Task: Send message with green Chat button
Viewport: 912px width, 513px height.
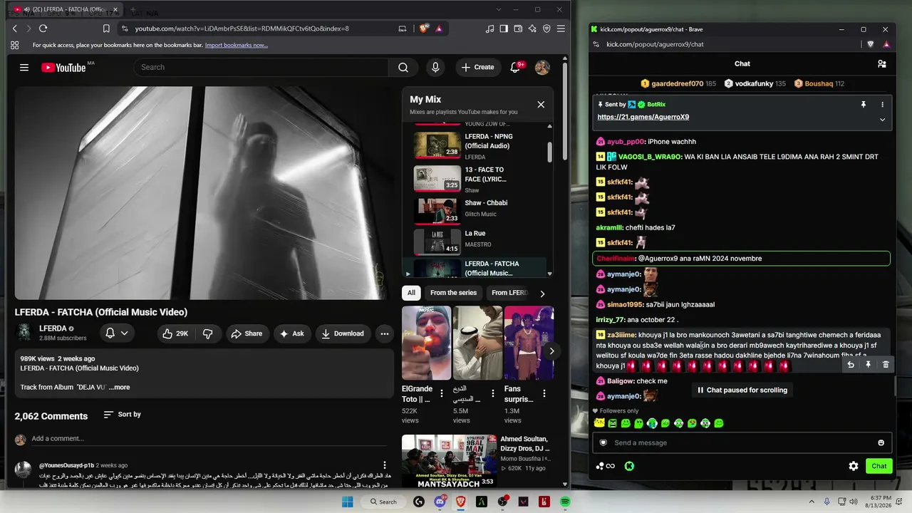Action: point(879,466)
